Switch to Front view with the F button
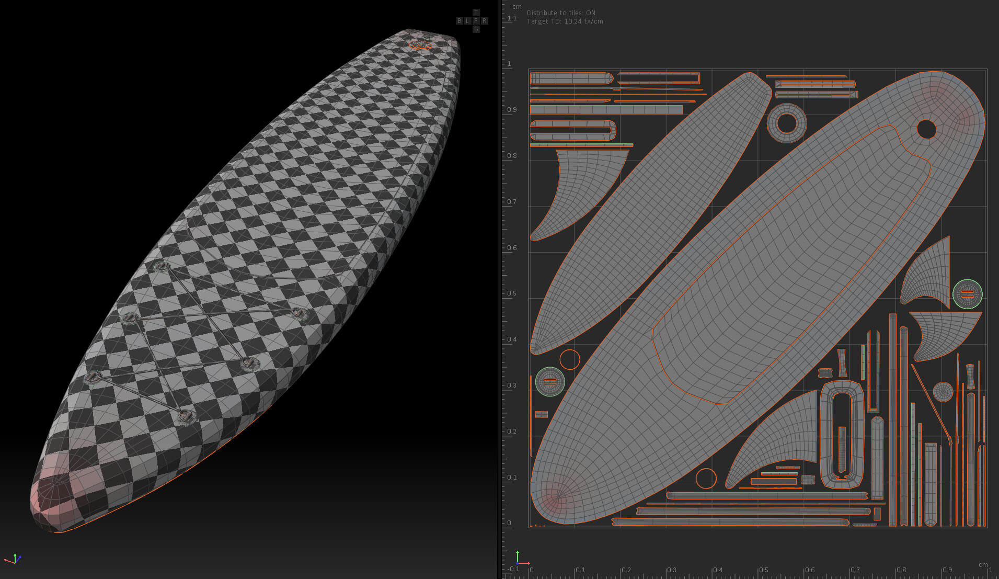Viewport: 999px width, 579px height. click(476, 21)
